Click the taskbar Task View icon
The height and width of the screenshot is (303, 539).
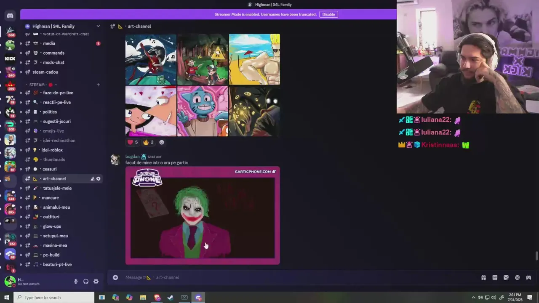pyautogui.click(x=101, y=298)
